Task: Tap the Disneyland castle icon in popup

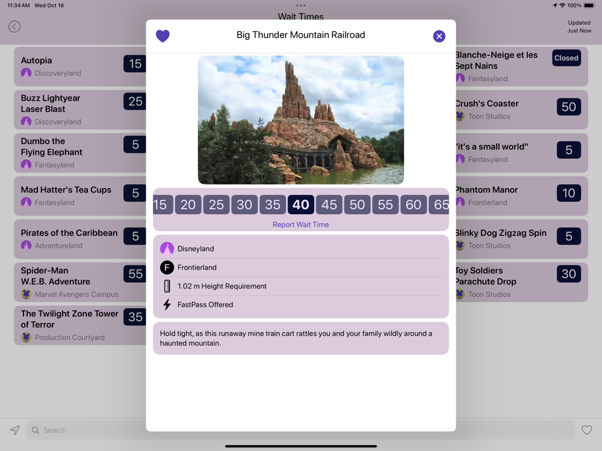Action: tap(167, 248)
